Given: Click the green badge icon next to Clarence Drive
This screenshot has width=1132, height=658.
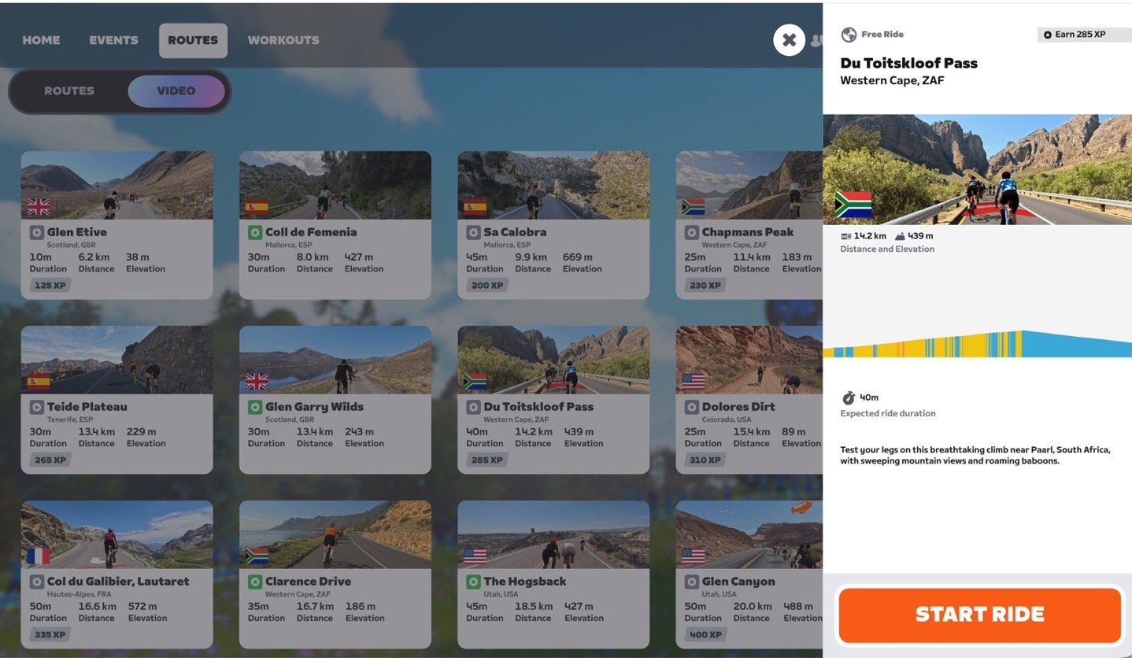Looking at the screenshot, I should [x=254, y=582].
